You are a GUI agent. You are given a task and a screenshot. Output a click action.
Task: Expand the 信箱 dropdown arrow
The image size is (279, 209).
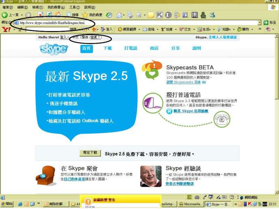click(158, 29)
